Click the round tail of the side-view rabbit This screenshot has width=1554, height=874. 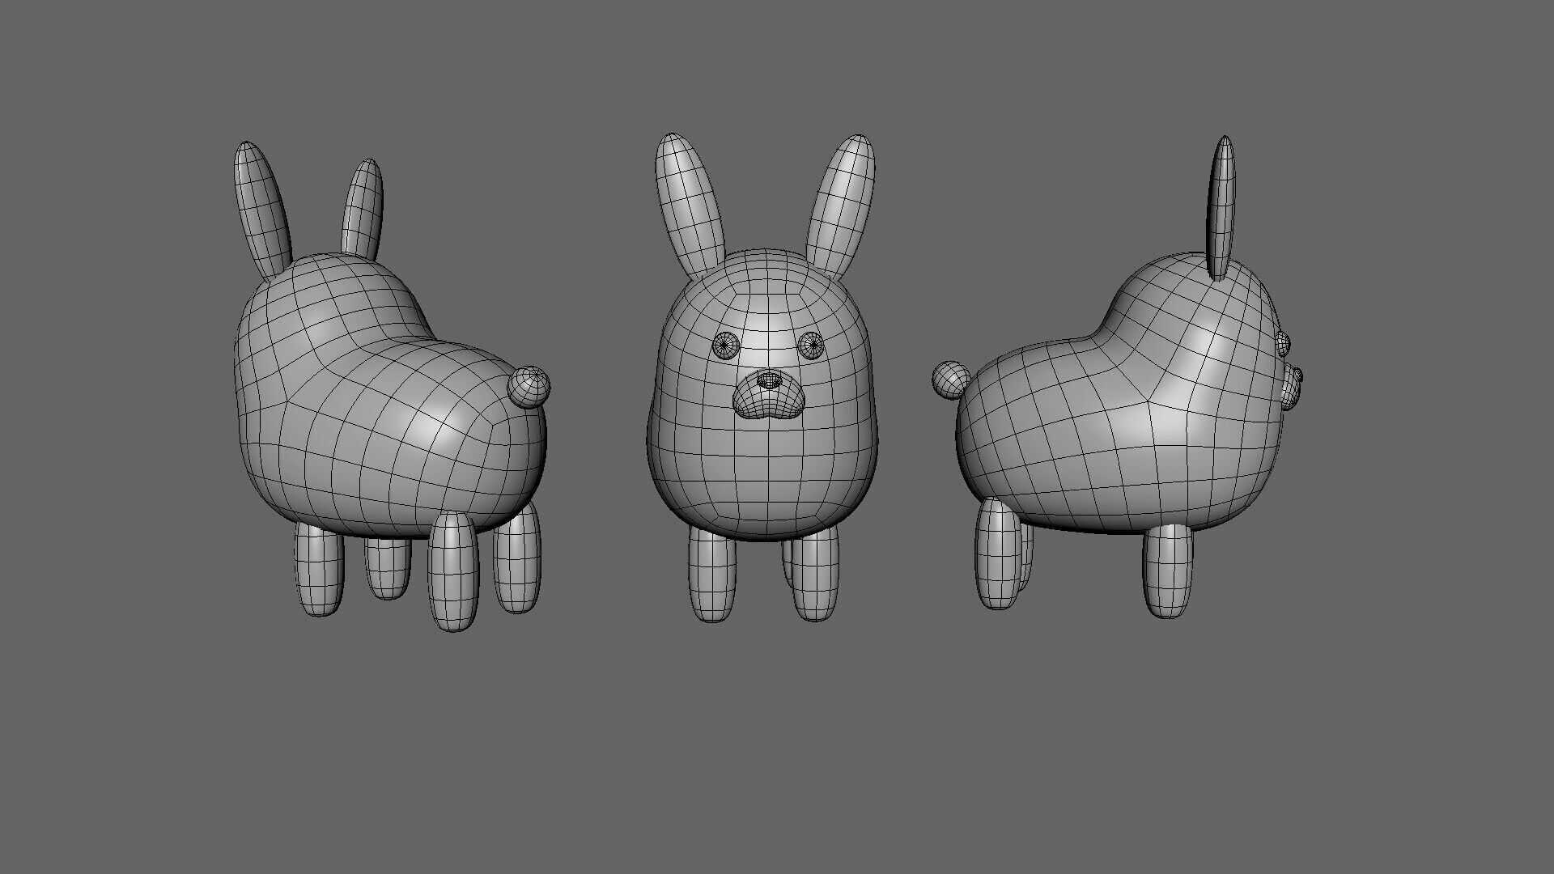(952, 379)
